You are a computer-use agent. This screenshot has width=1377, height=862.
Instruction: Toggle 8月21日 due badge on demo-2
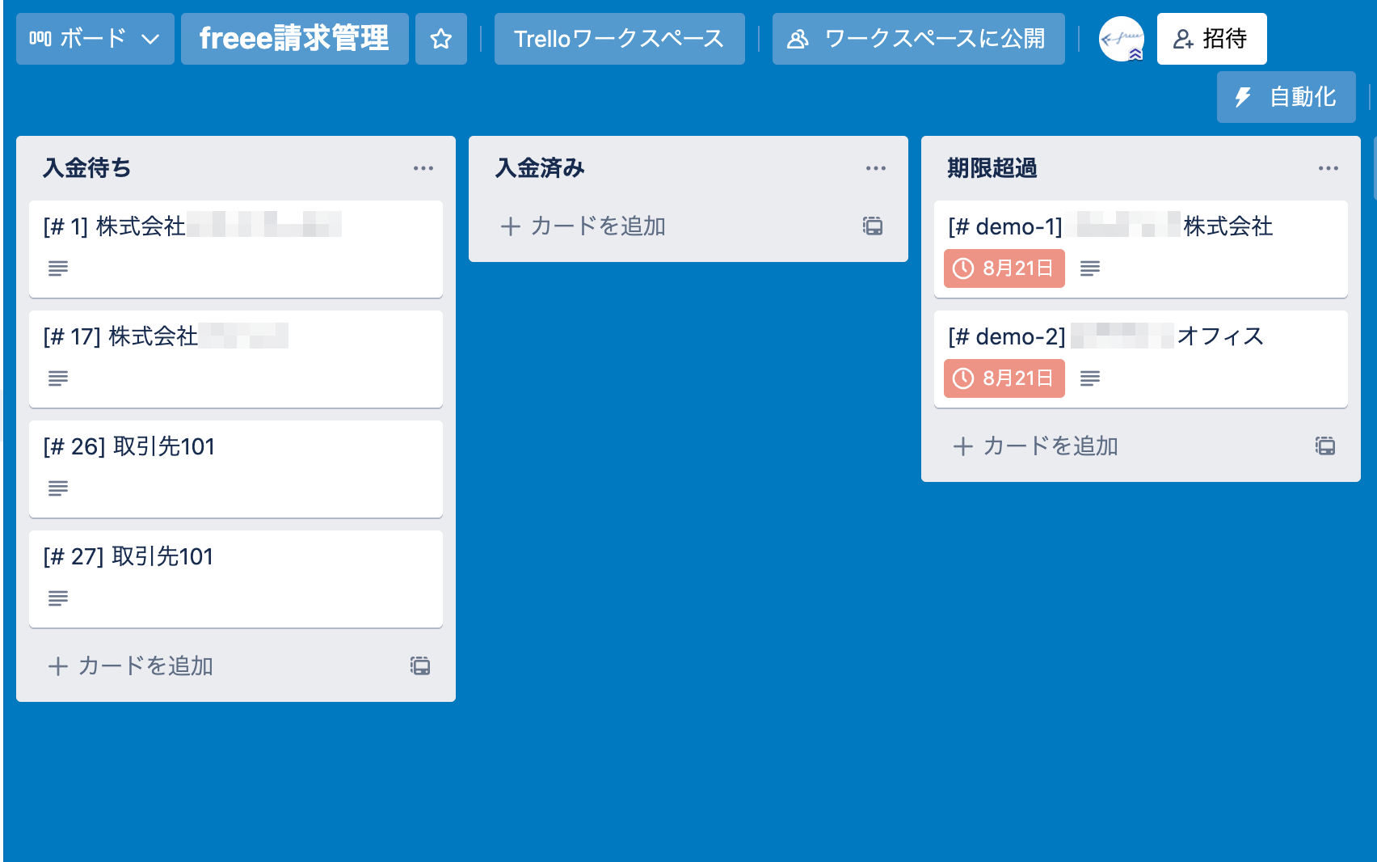[1004, 378]
